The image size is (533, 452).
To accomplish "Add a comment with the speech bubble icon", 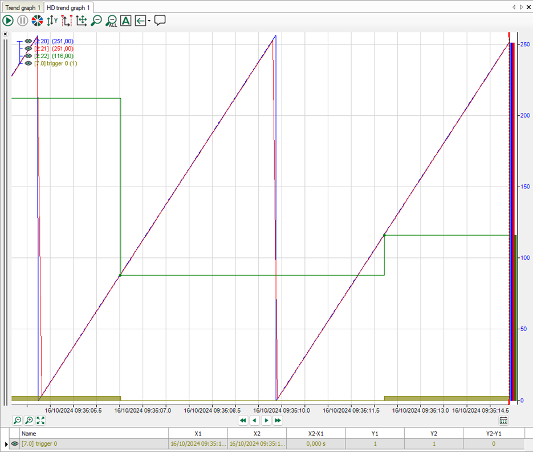I will (x=160, y=21).
